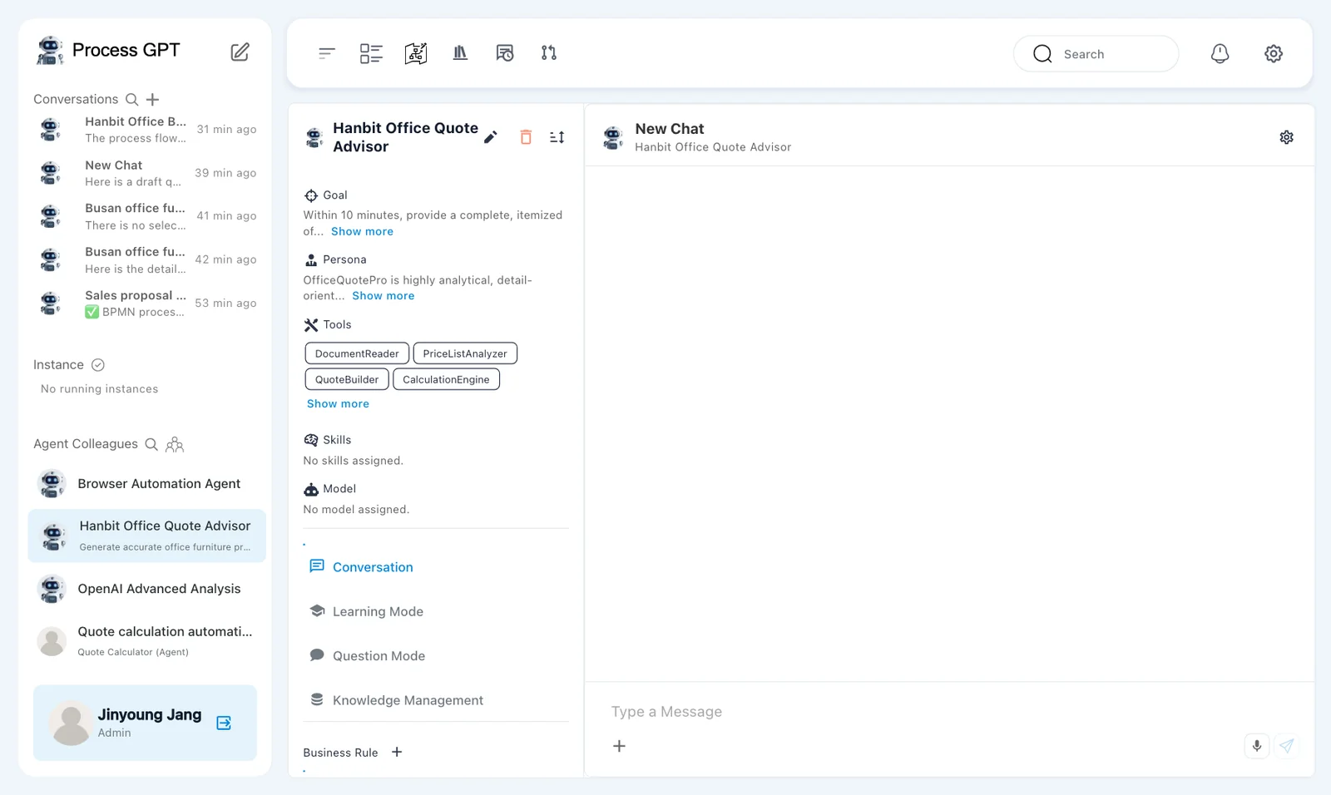Click the DocumentReader tool chip
The image size is (1331, 795).
click(357, 353)
